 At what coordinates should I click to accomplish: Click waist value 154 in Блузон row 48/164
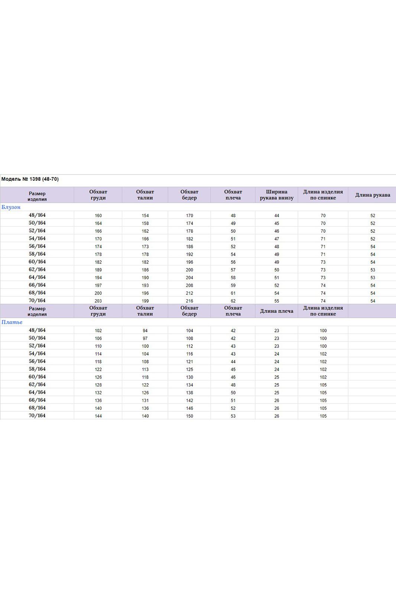tap(145, 216)
